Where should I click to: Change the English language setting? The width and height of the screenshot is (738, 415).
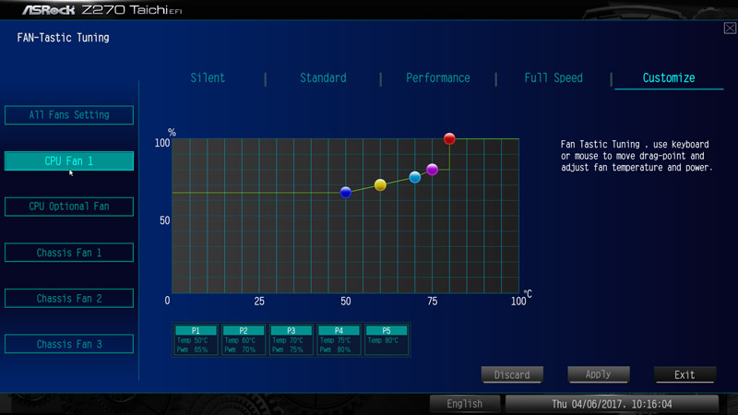coord(465,404)
